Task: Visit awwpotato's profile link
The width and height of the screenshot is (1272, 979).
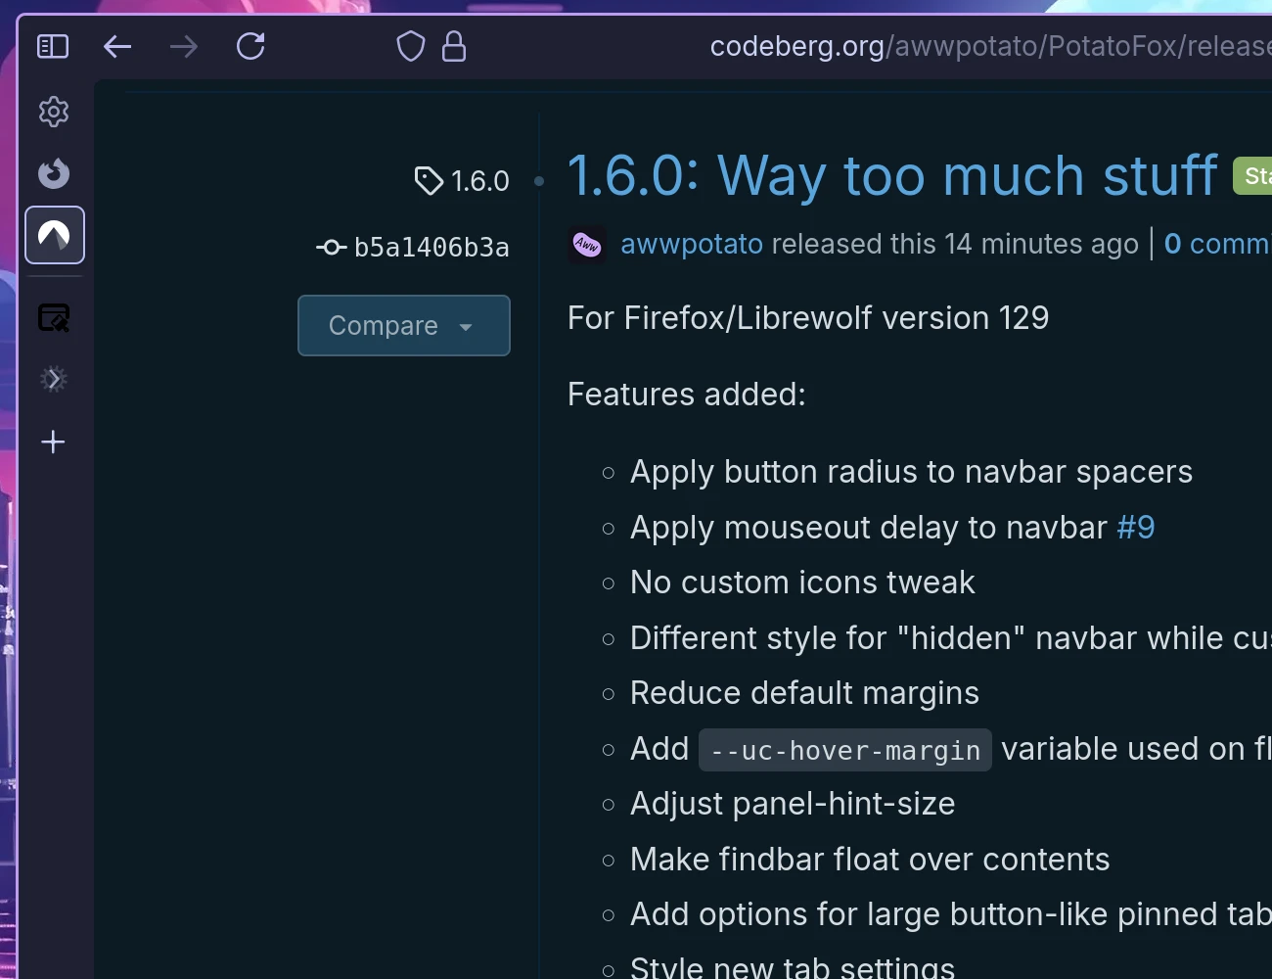Action: click(691, 244)
